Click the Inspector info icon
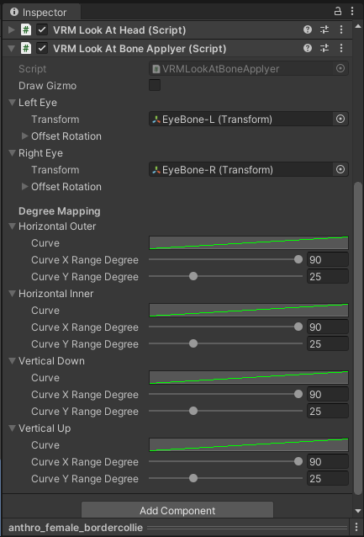Image resolution: width=364 pixels, height=537 pixels. click(14, 12)
